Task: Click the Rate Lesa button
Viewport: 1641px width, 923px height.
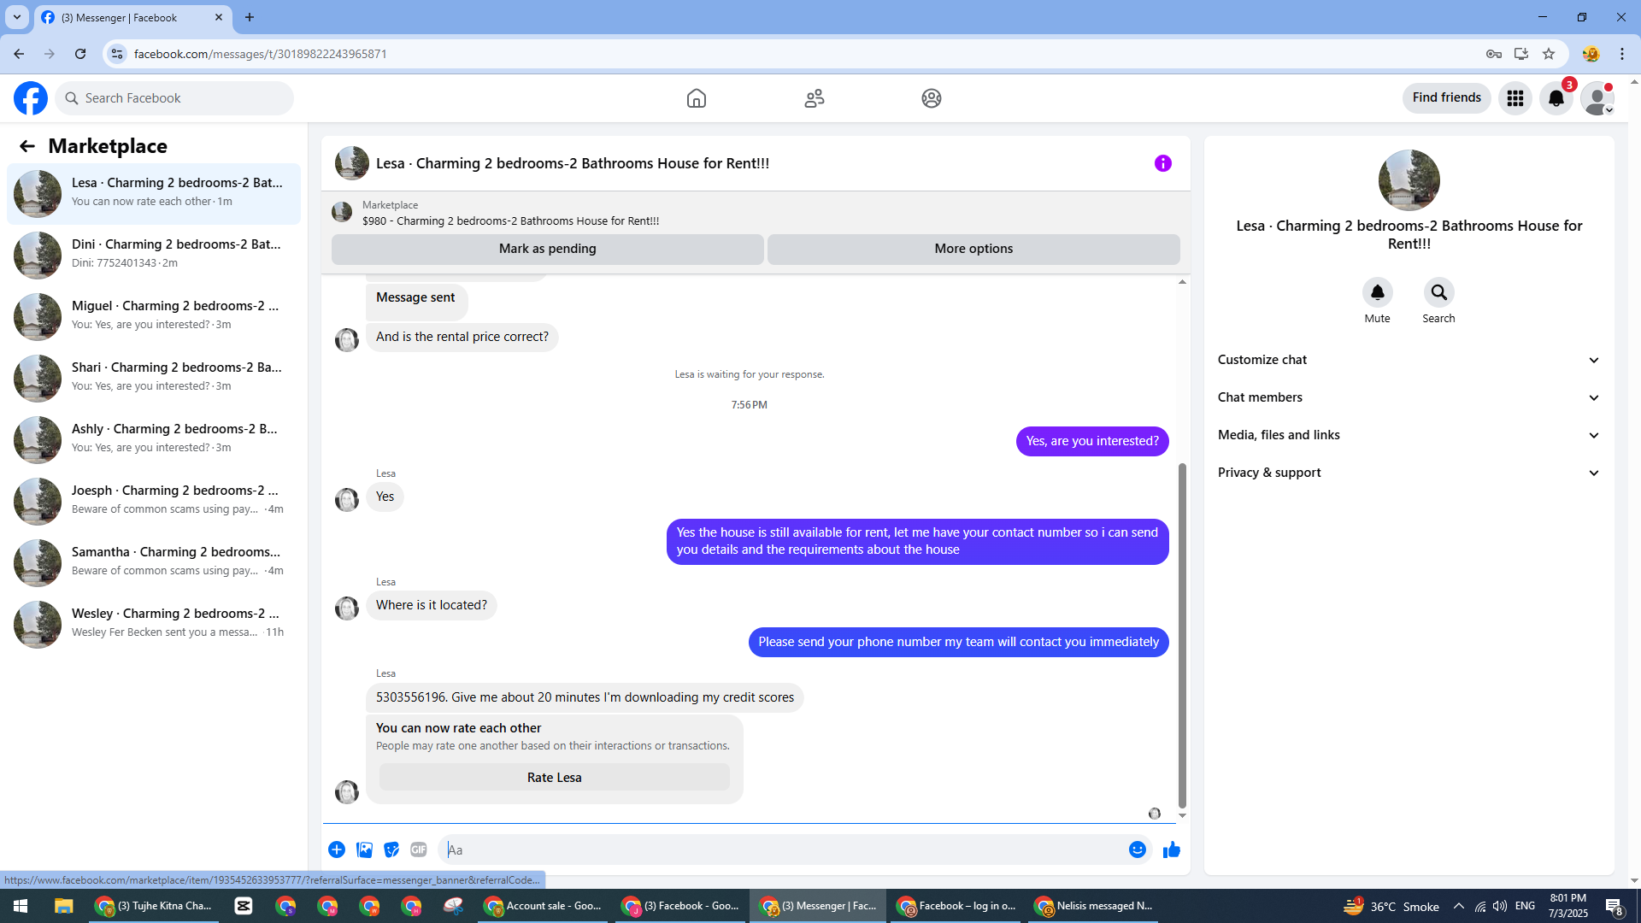Action: pos(554,778)
